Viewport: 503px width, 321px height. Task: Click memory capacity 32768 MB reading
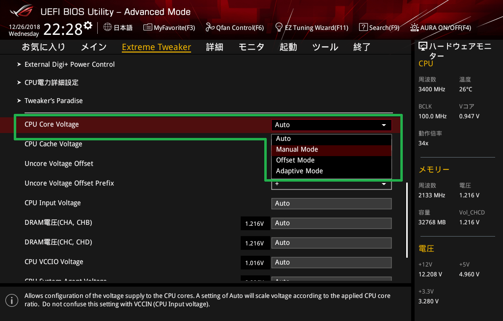[432, 222]
